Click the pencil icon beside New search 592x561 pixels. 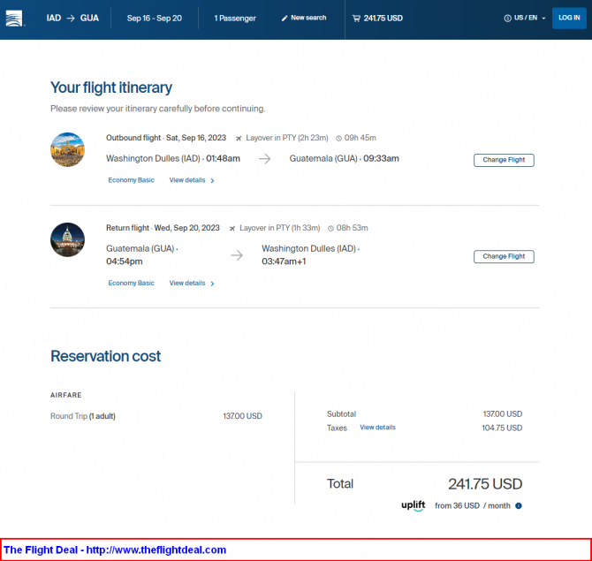[285, 19]
